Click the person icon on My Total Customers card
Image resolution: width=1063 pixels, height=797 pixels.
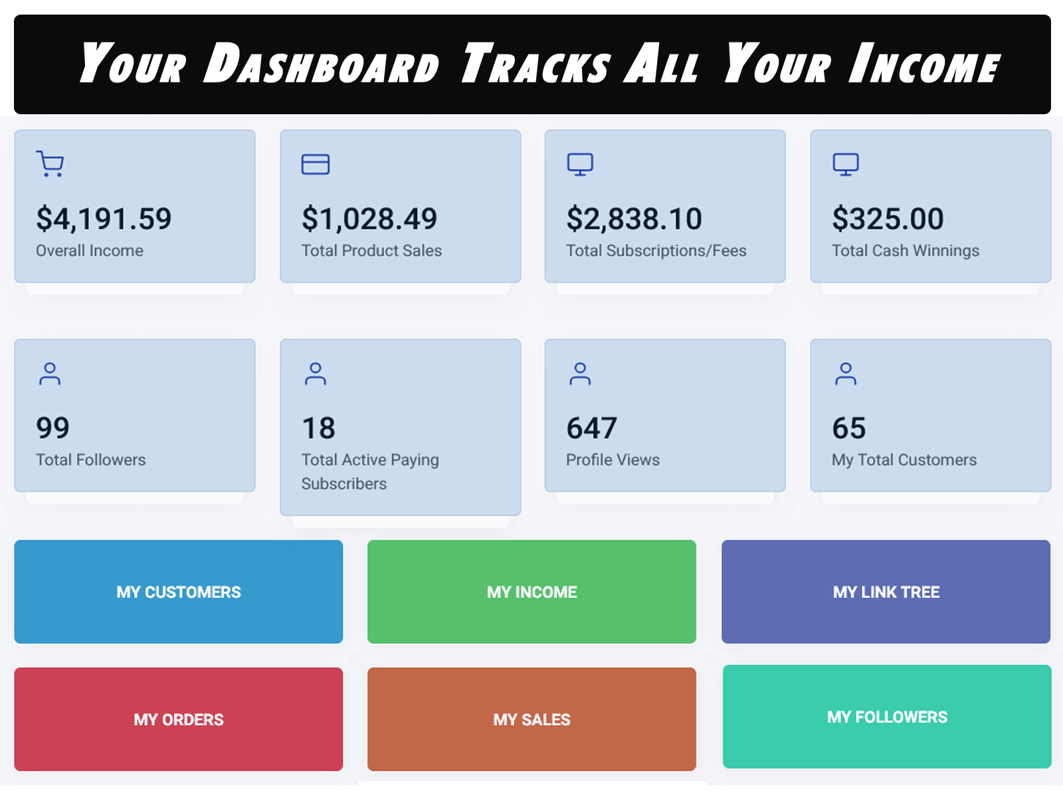(845, 373)
